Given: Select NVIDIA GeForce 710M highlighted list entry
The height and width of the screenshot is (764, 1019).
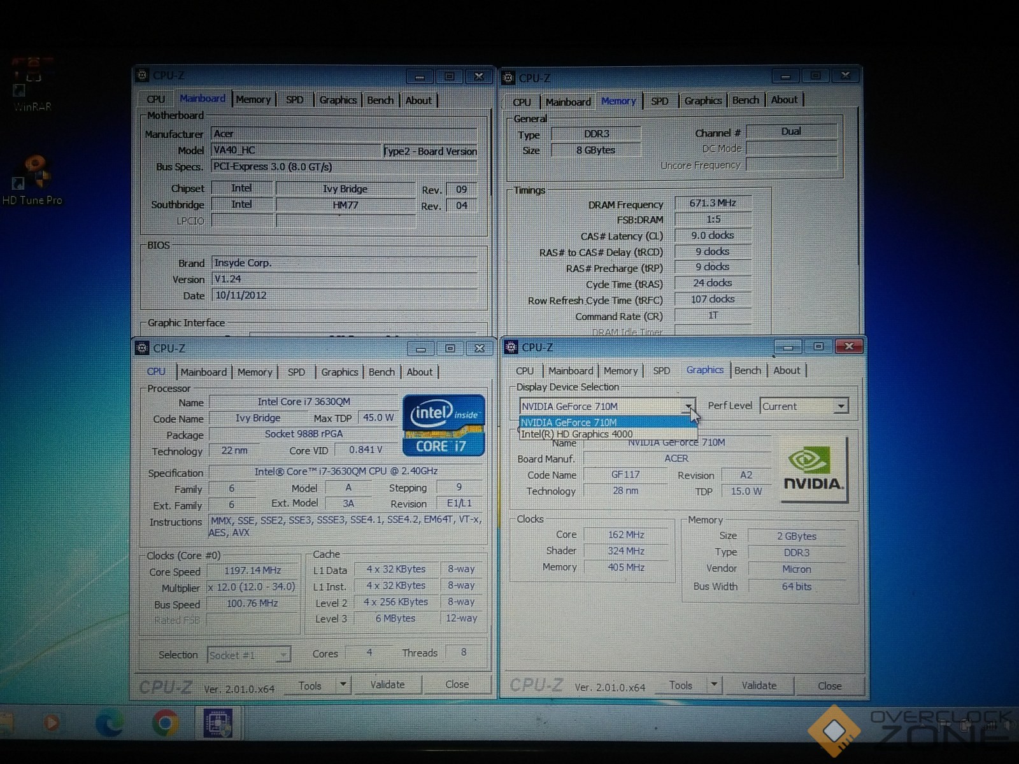Looking at the screenshot, I should point(569,422).
